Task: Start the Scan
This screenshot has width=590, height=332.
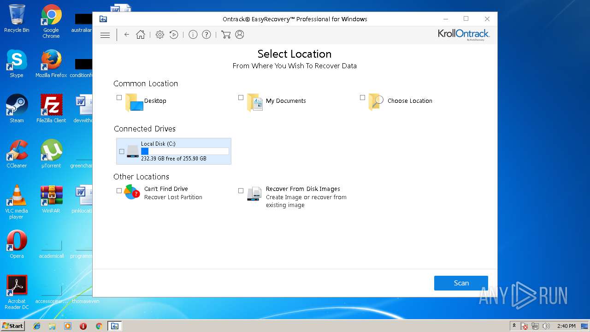Action: tap(461, 283)
